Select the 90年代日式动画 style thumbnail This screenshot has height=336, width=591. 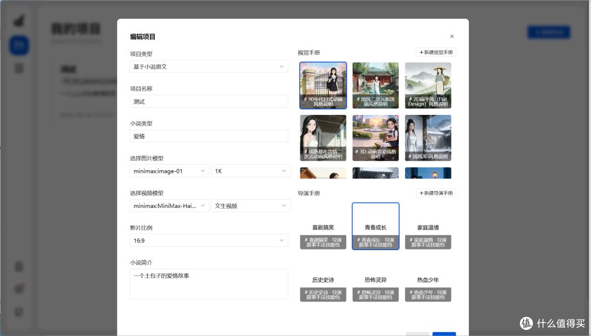click(x=323, y=85)
